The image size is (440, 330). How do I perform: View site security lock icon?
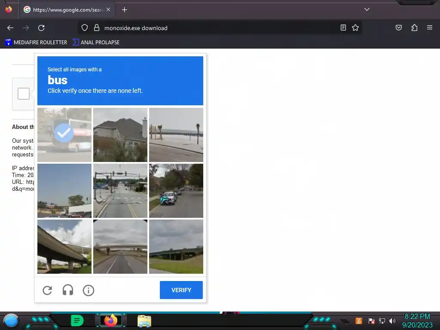click(x=97, y=27)
